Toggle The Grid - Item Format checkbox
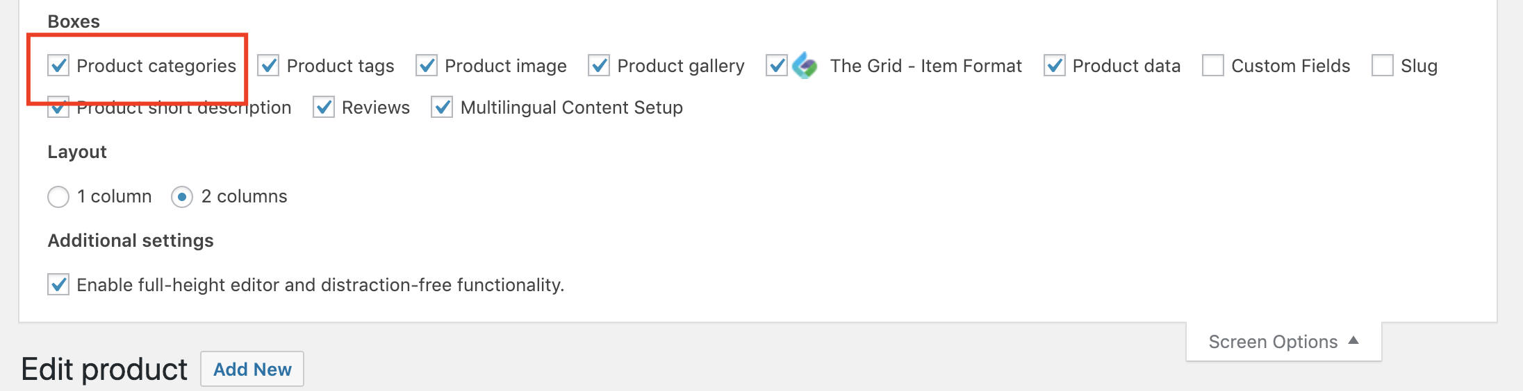1523x391 pixels. (x=777, y=66)
